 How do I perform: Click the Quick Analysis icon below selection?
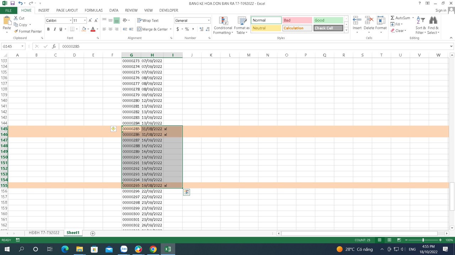(x=186, y=192)
